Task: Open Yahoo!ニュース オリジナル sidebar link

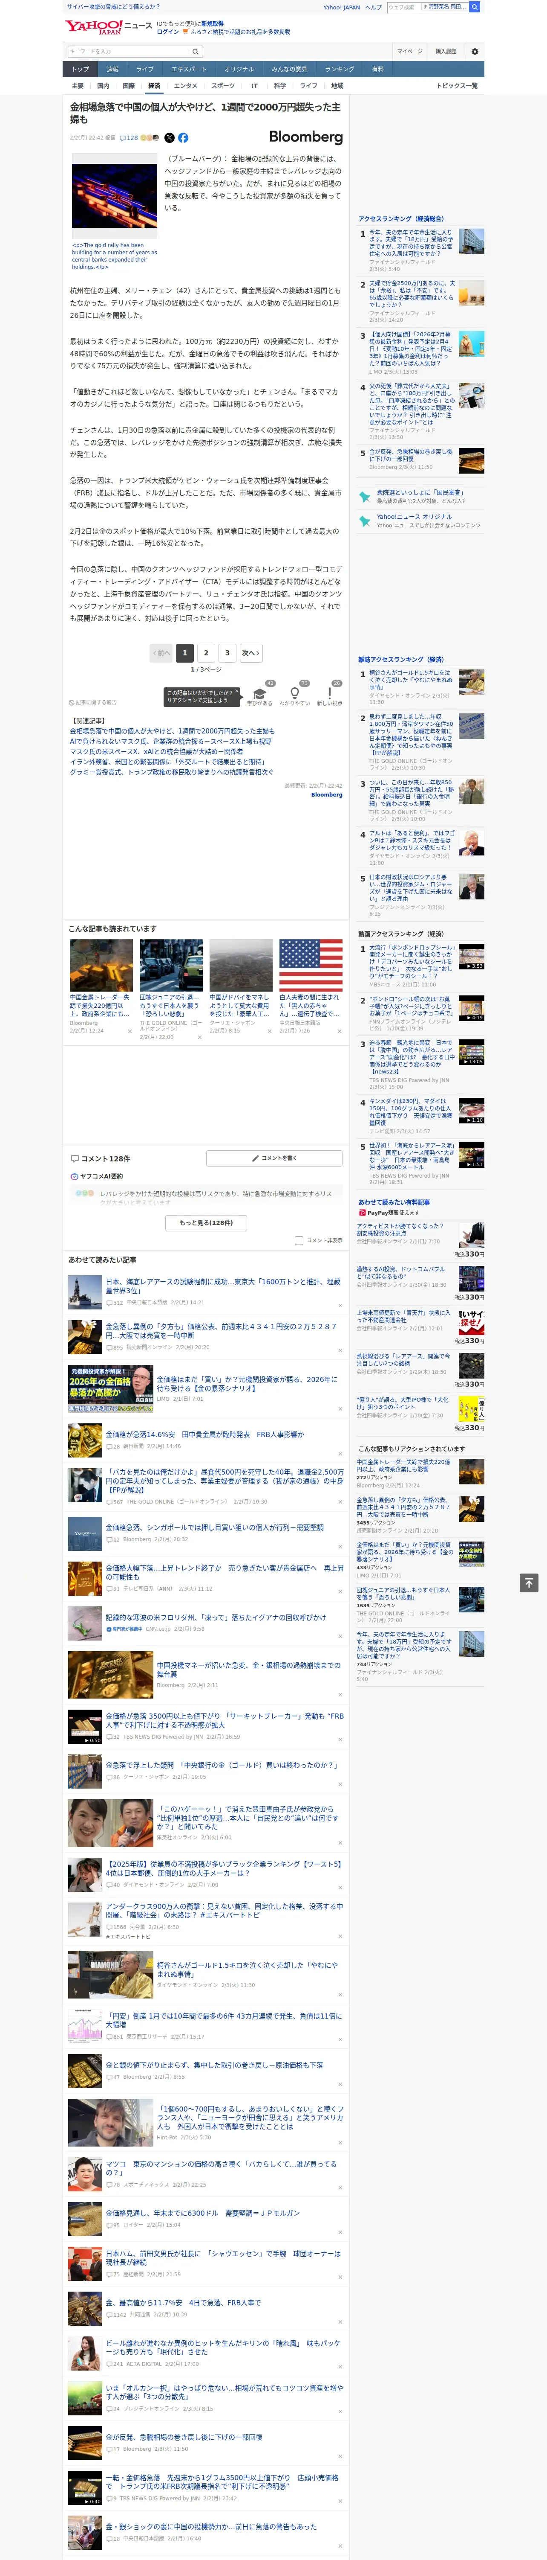Action: [414, 517]
